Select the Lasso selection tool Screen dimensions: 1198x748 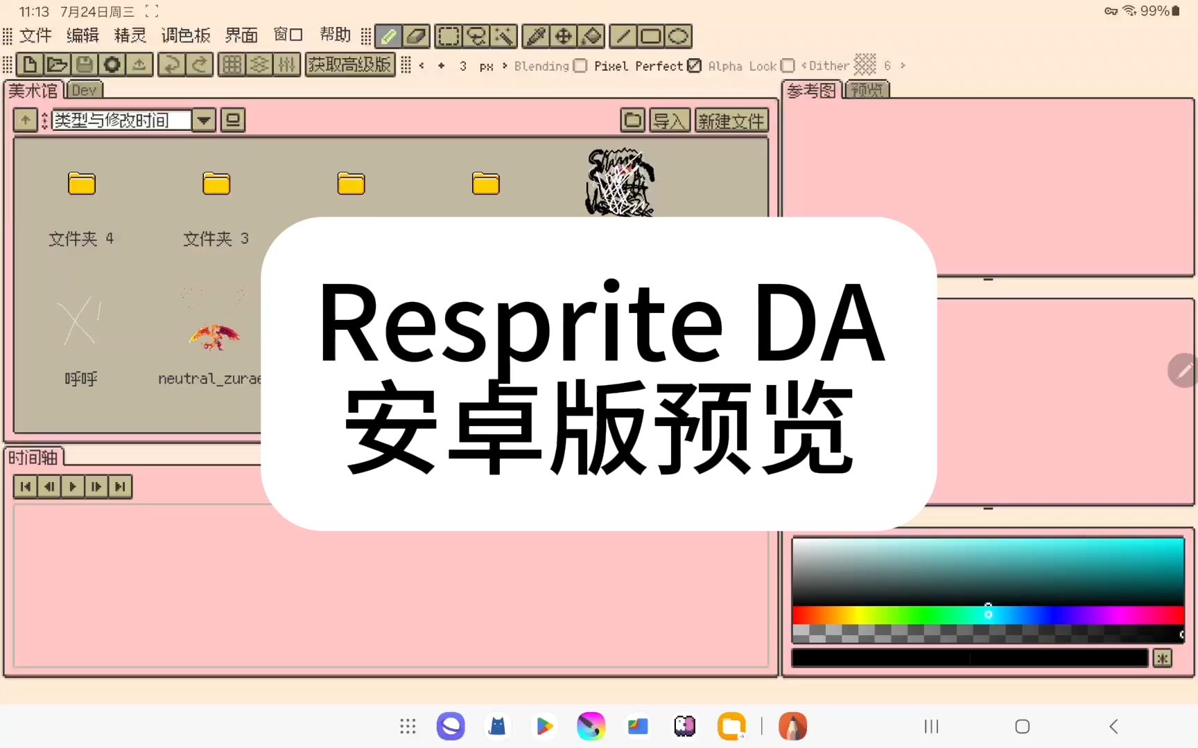tap(476, 36)
